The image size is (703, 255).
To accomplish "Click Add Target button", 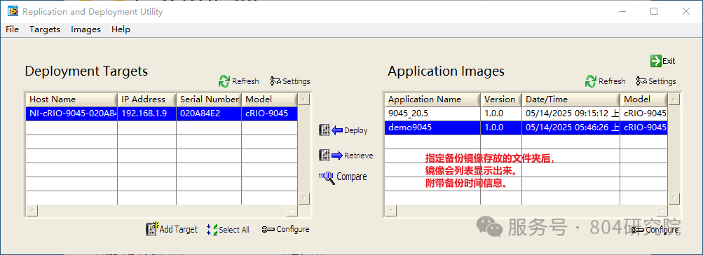I will [172, 229].
